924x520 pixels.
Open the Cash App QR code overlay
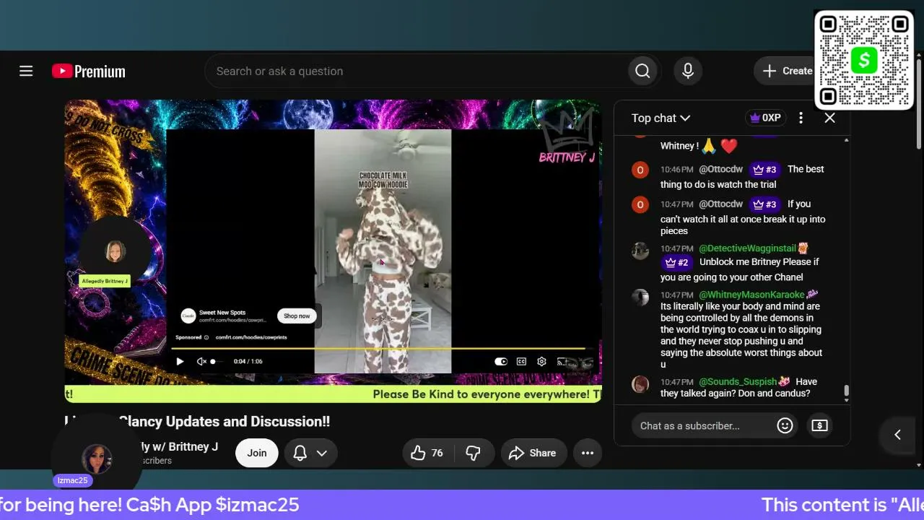tap(864, 59)
